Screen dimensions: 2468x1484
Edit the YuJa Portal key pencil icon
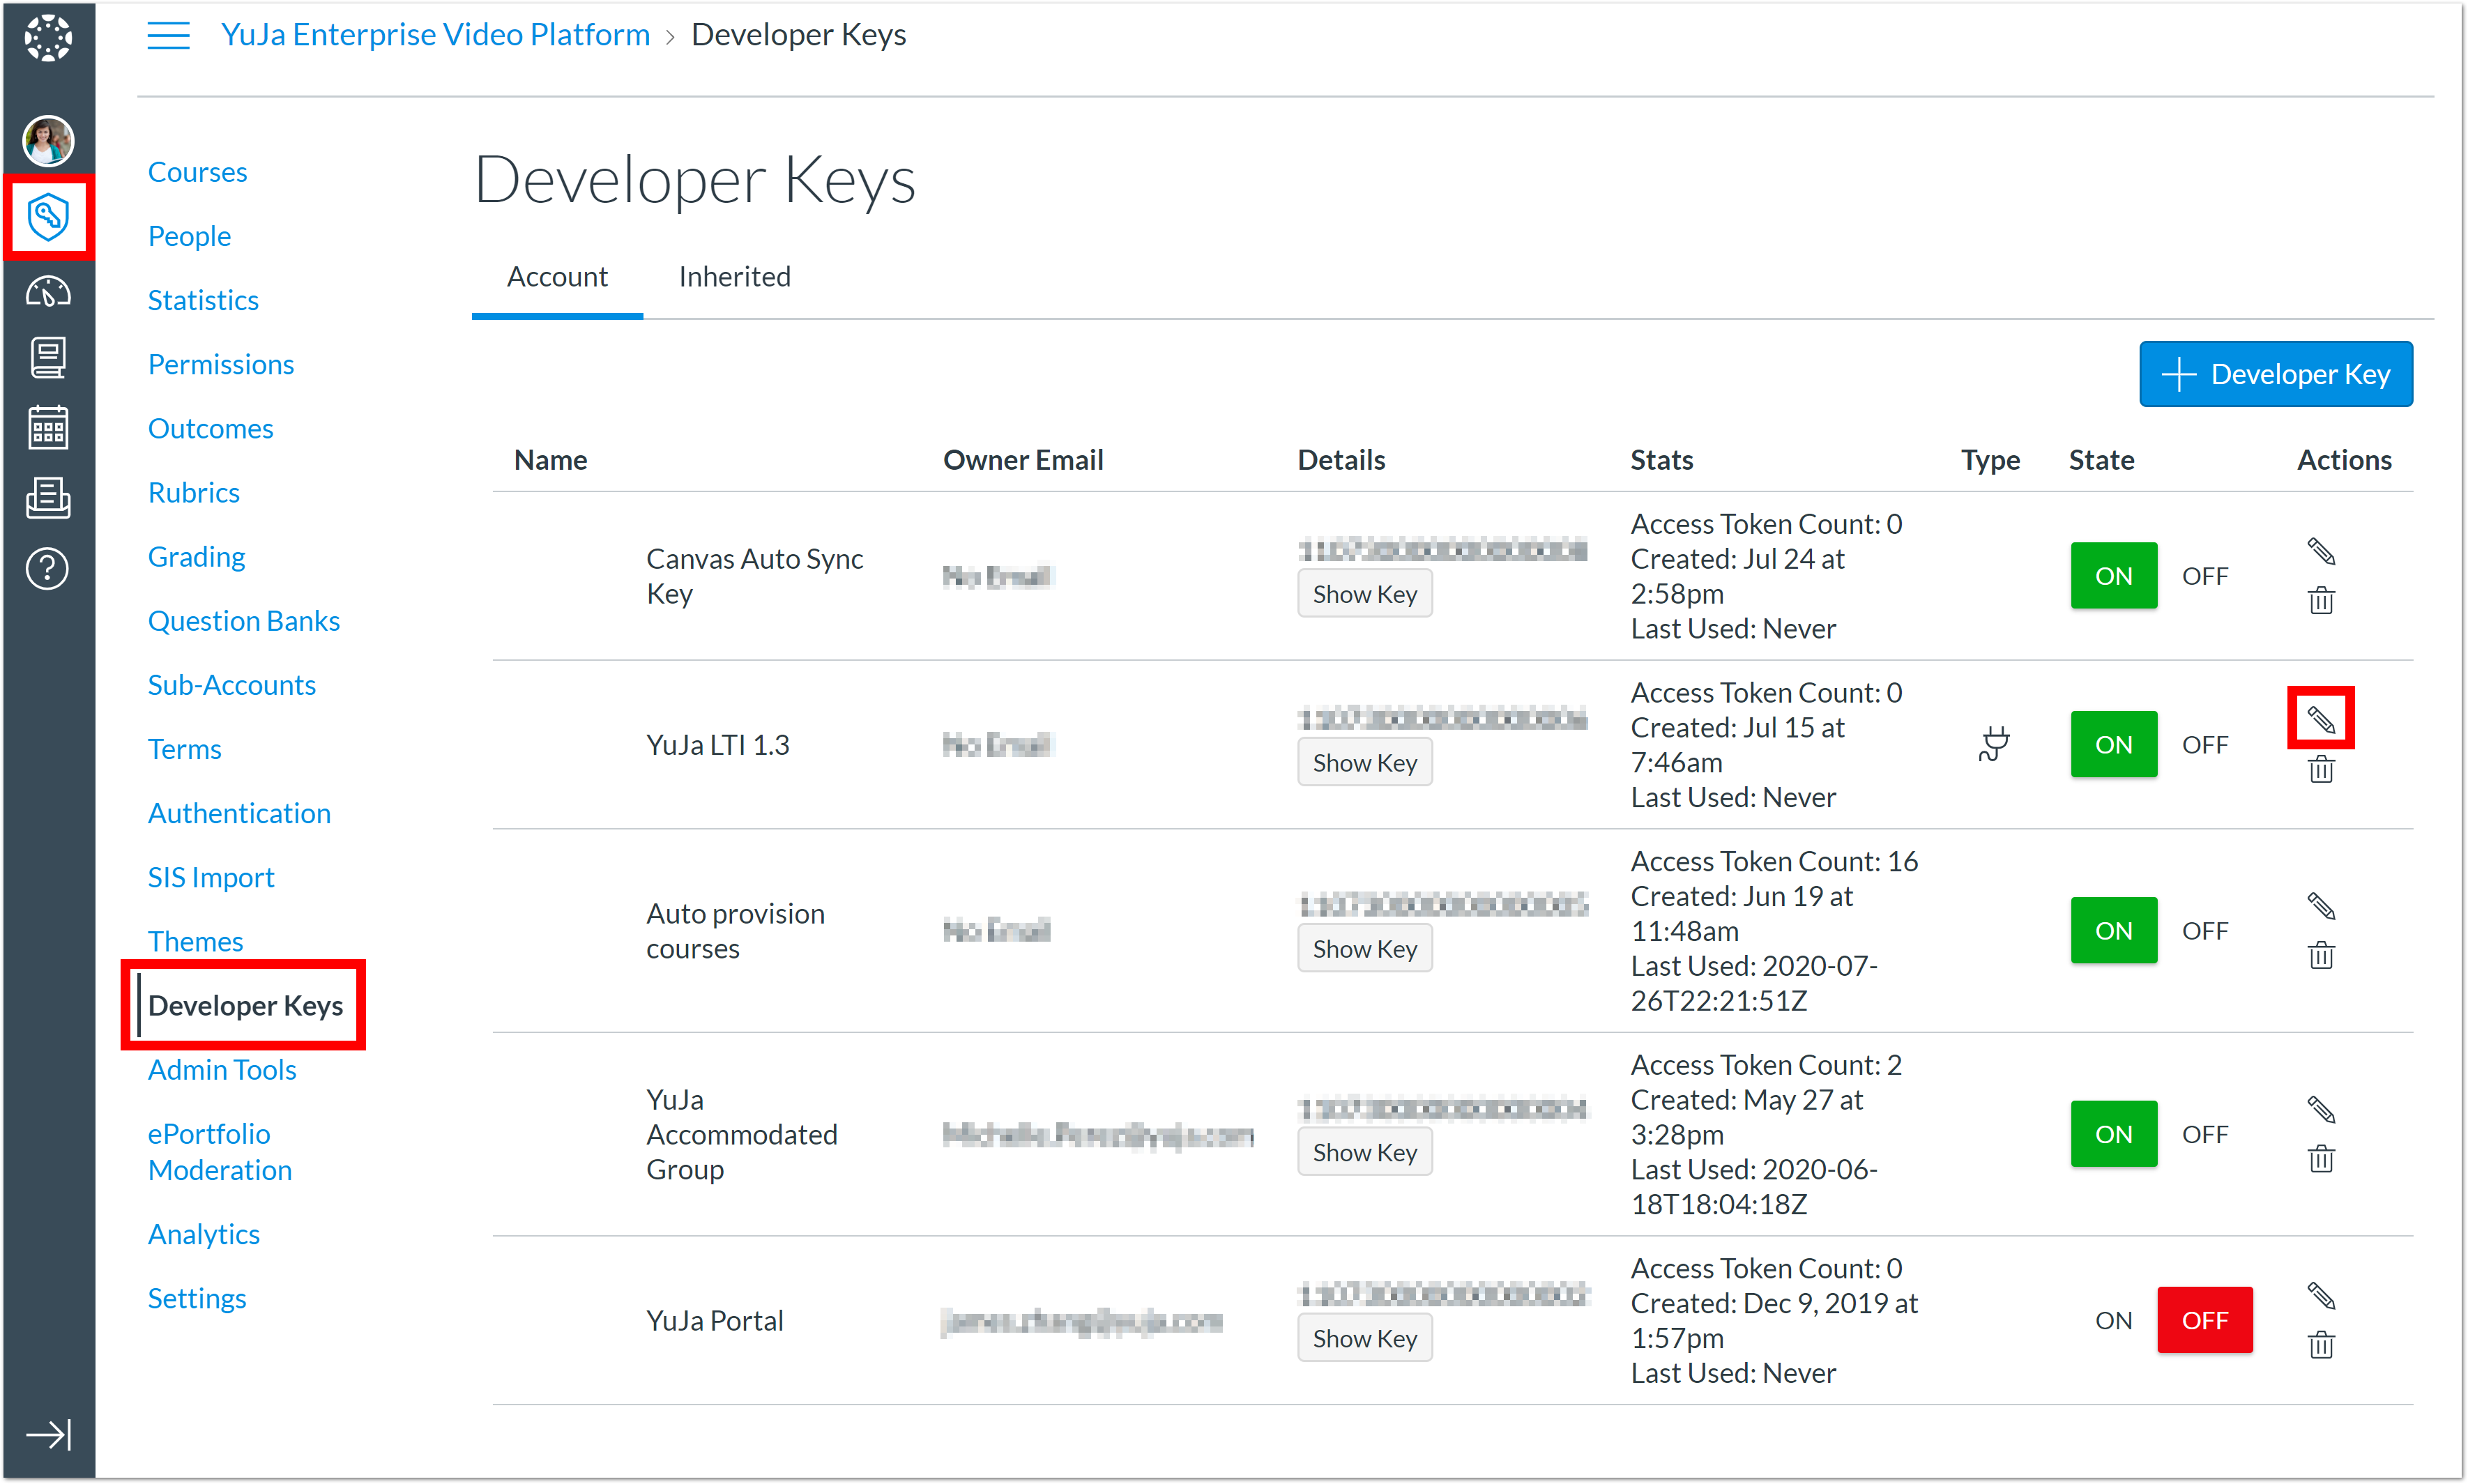click(2320, 1295)
